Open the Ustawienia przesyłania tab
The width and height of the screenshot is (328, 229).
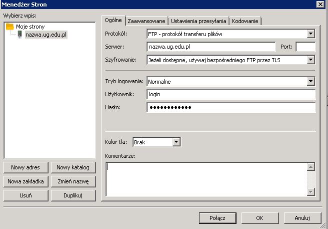click(x=198, y=21)
